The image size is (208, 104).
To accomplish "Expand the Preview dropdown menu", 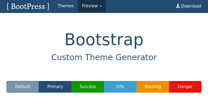I will 92,6.
